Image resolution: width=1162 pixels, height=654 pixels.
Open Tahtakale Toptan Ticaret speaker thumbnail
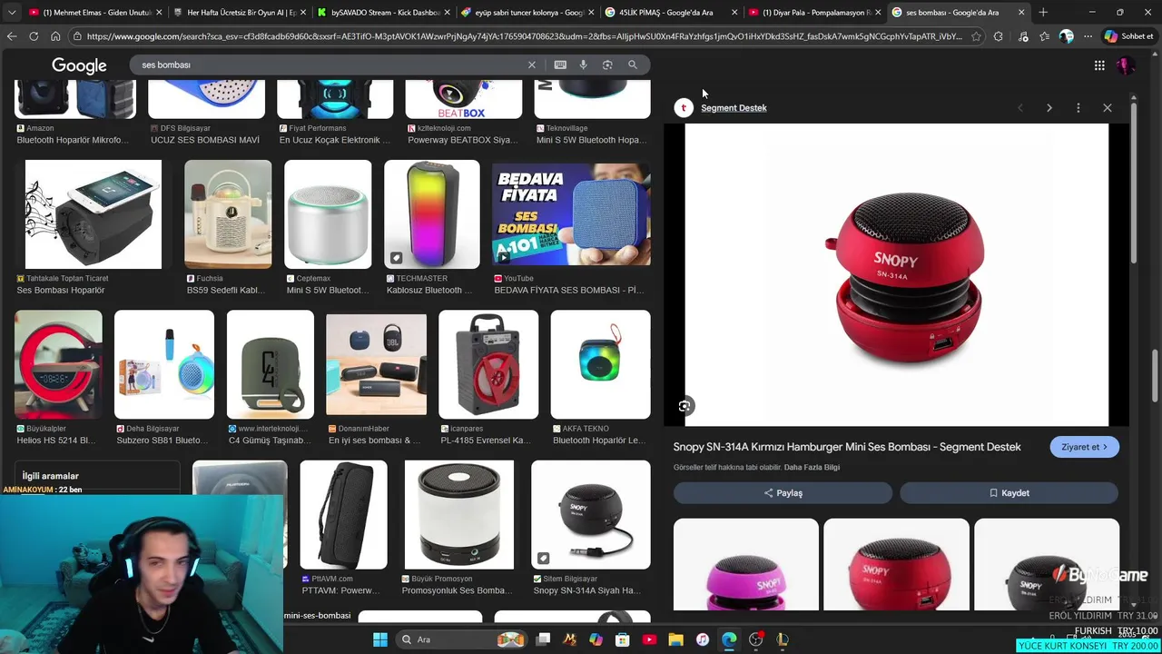pos(93,214)
